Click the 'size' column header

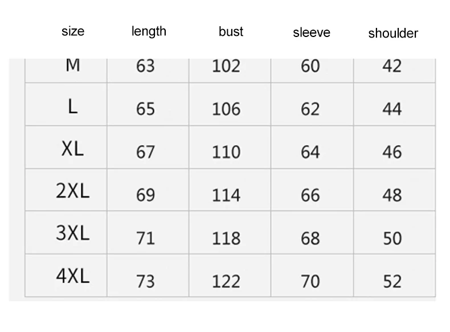[x=73, y=31]
